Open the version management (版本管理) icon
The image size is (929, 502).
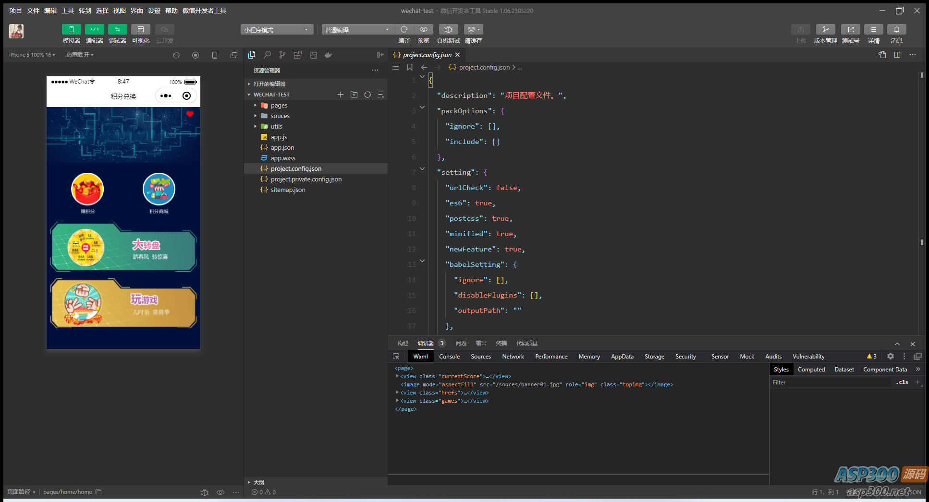pyautogui.click(x=825, y=30)
